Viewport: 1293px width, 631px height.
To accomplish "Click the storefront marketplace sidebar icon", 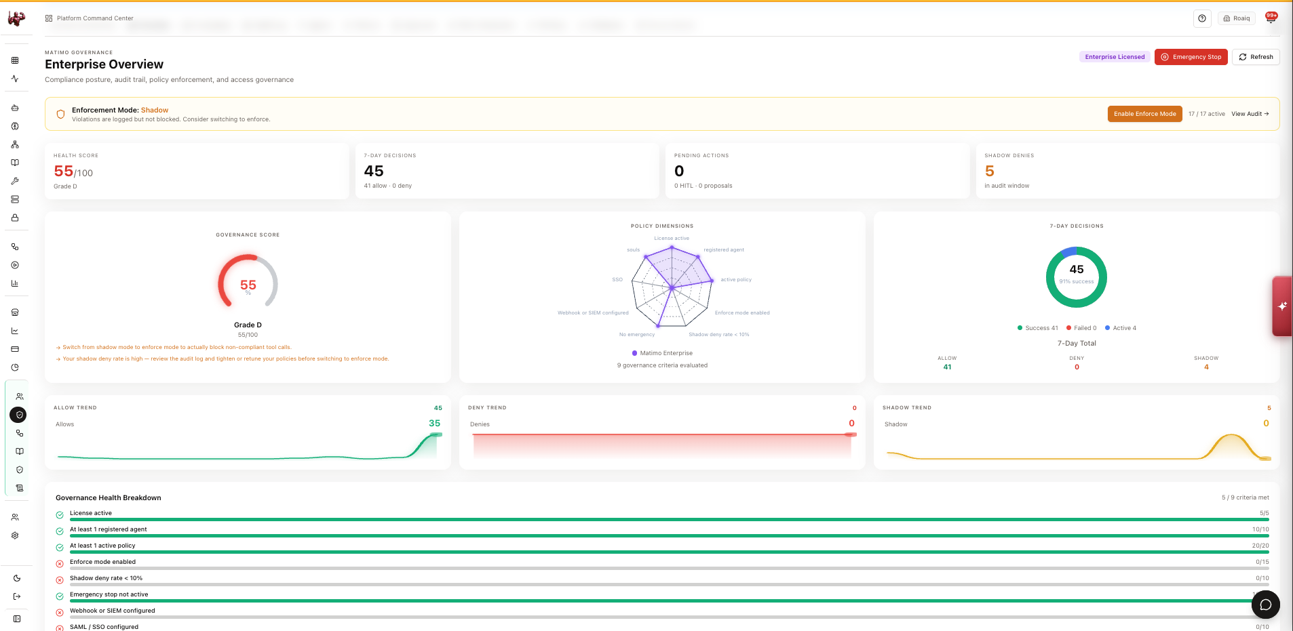I will point(15,312).
